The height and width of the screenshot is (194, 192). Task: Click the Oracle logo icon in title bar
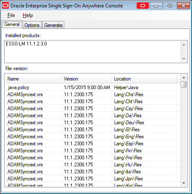tap(5, 6)
